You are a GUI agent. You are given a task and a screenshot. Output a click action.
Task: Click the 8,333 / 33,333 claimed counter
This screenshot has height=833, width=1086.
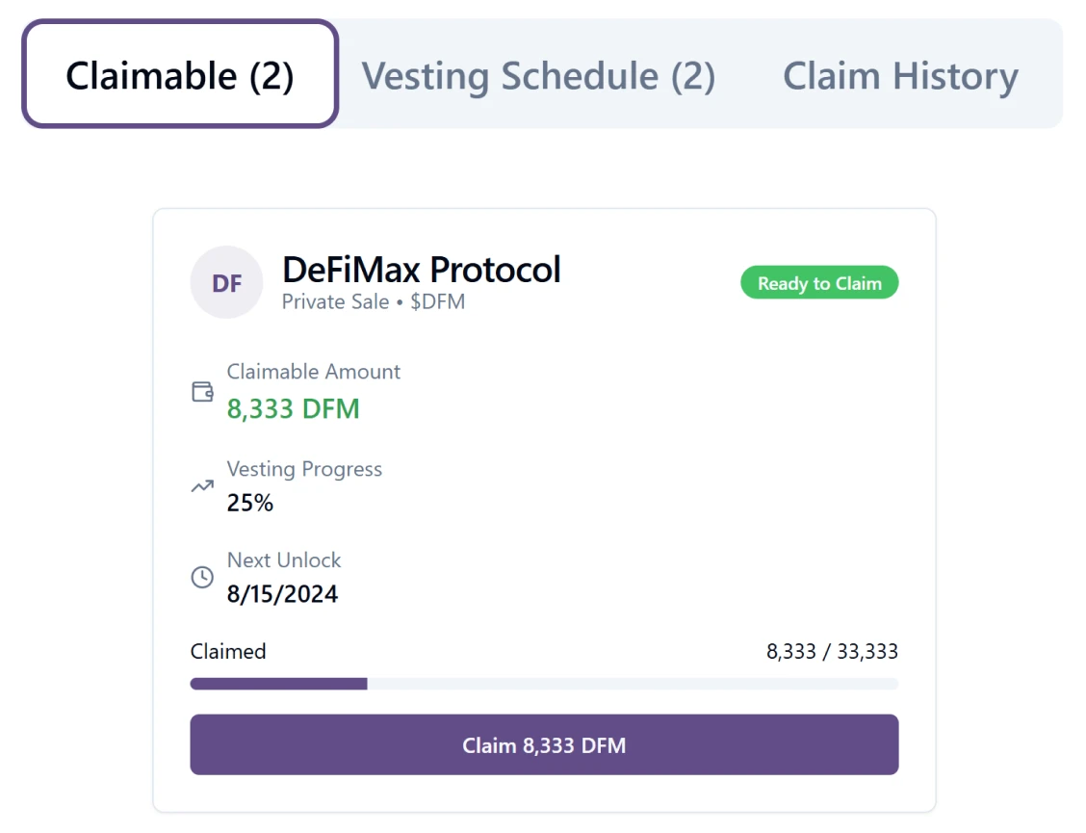click(830, 651)
